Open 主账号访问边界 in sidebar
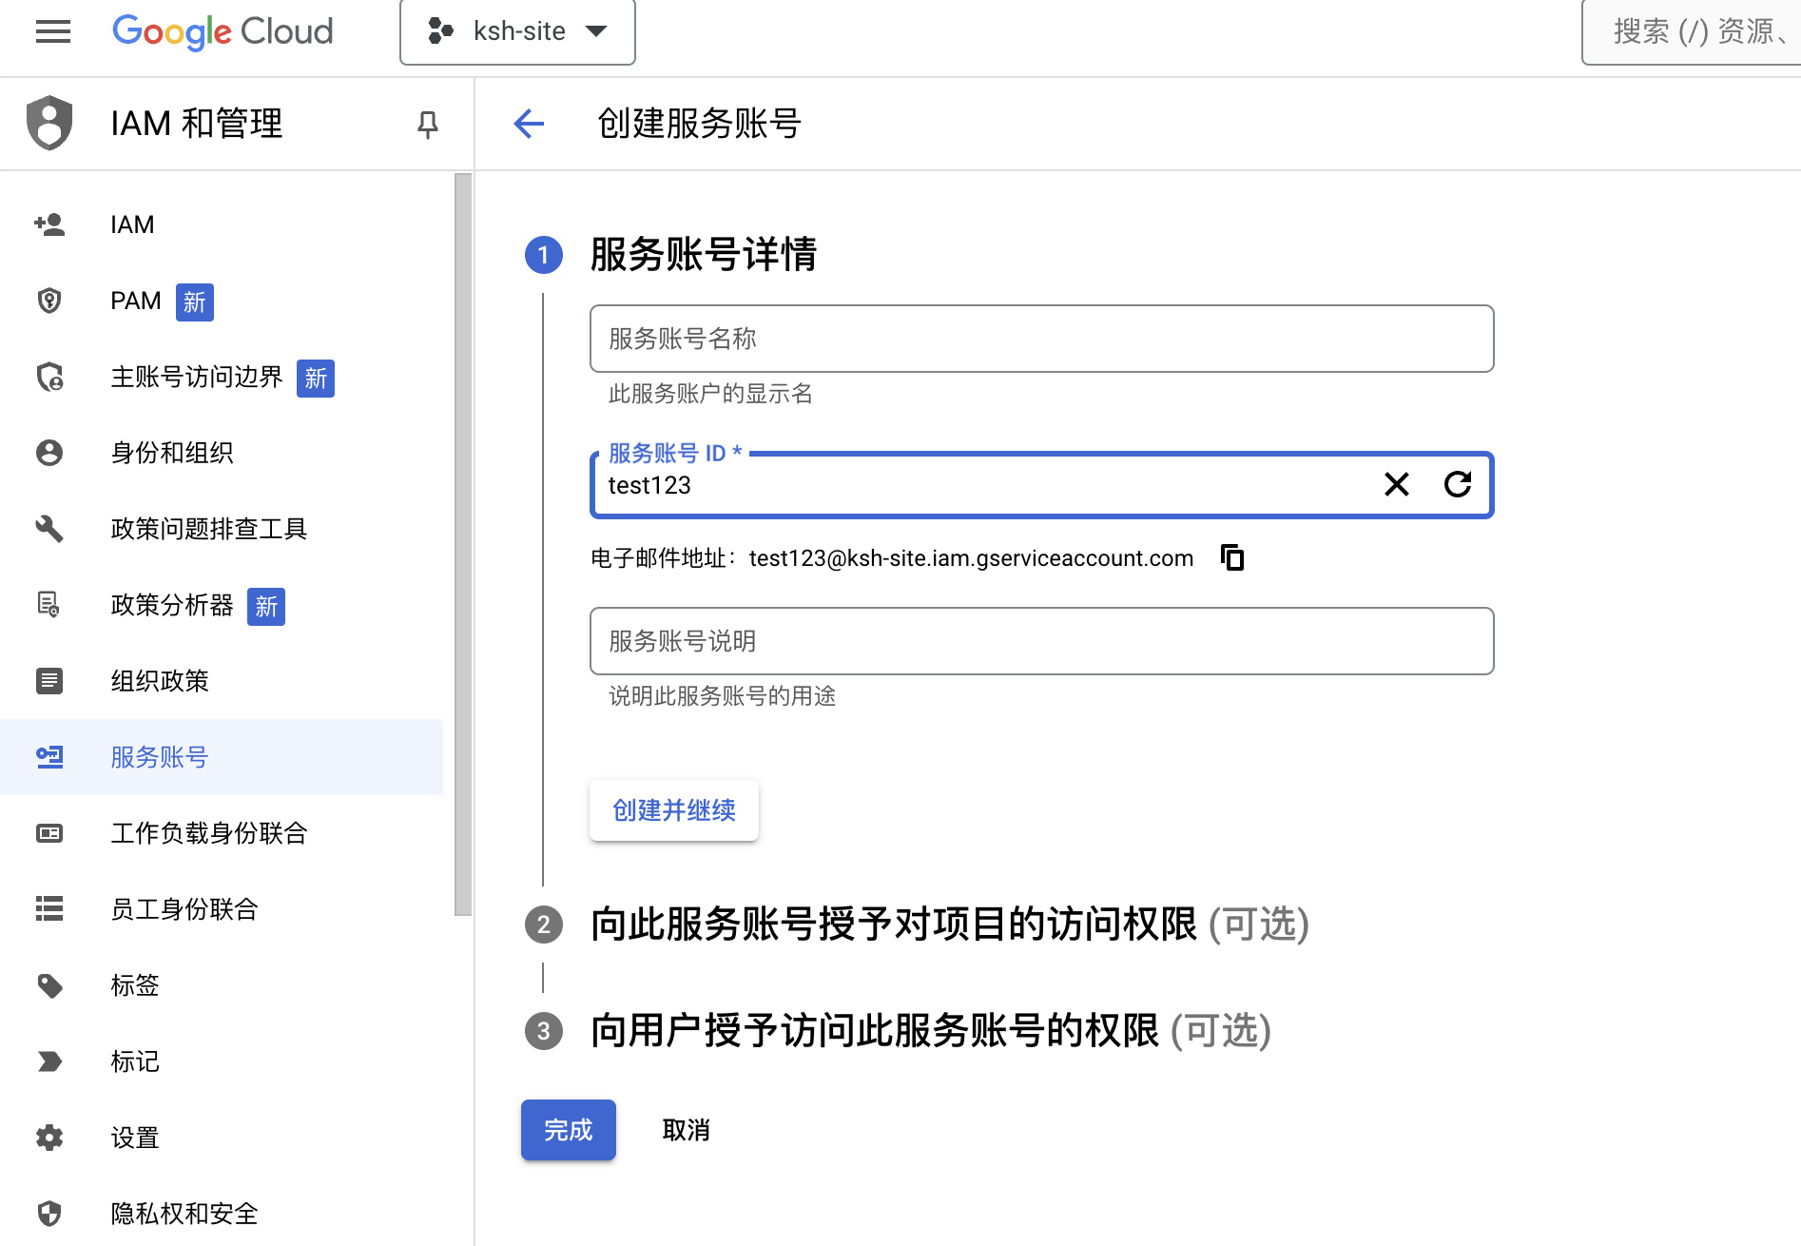The width and height of the screenshot is (1801, 1246). [x=222, y=377]
